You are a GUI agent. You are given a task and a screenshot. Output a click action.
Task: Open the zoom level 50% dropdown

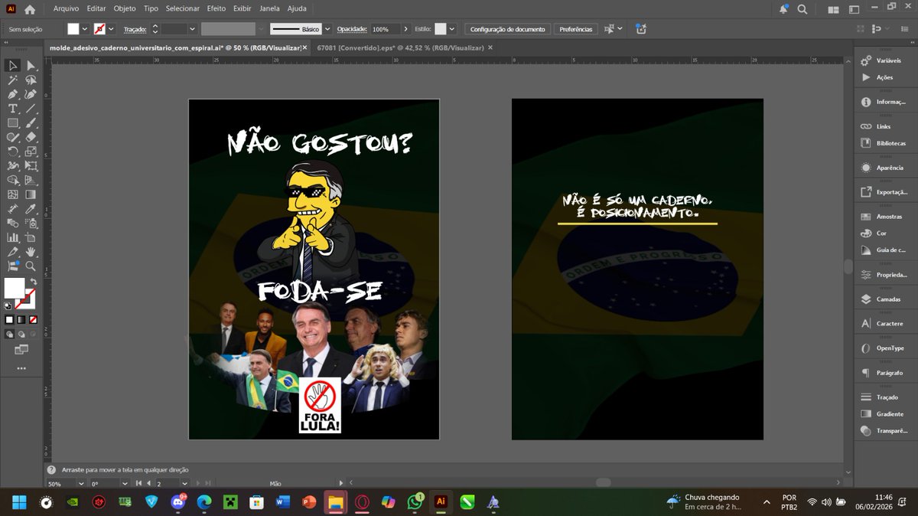[80, 484]
